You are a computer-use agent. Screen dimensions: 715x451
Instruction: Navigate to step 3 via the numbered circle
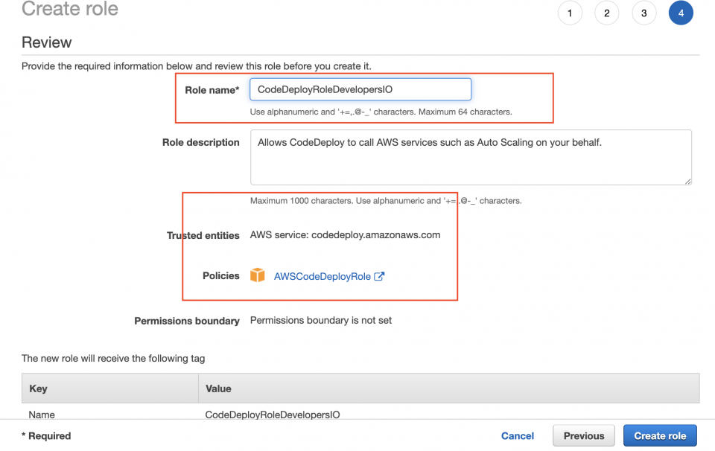644,13
